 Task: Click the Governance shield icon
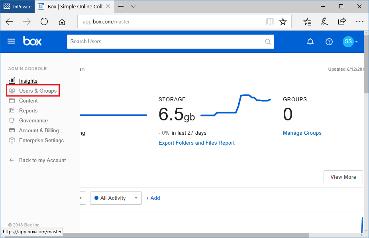[x=12, y=120]
